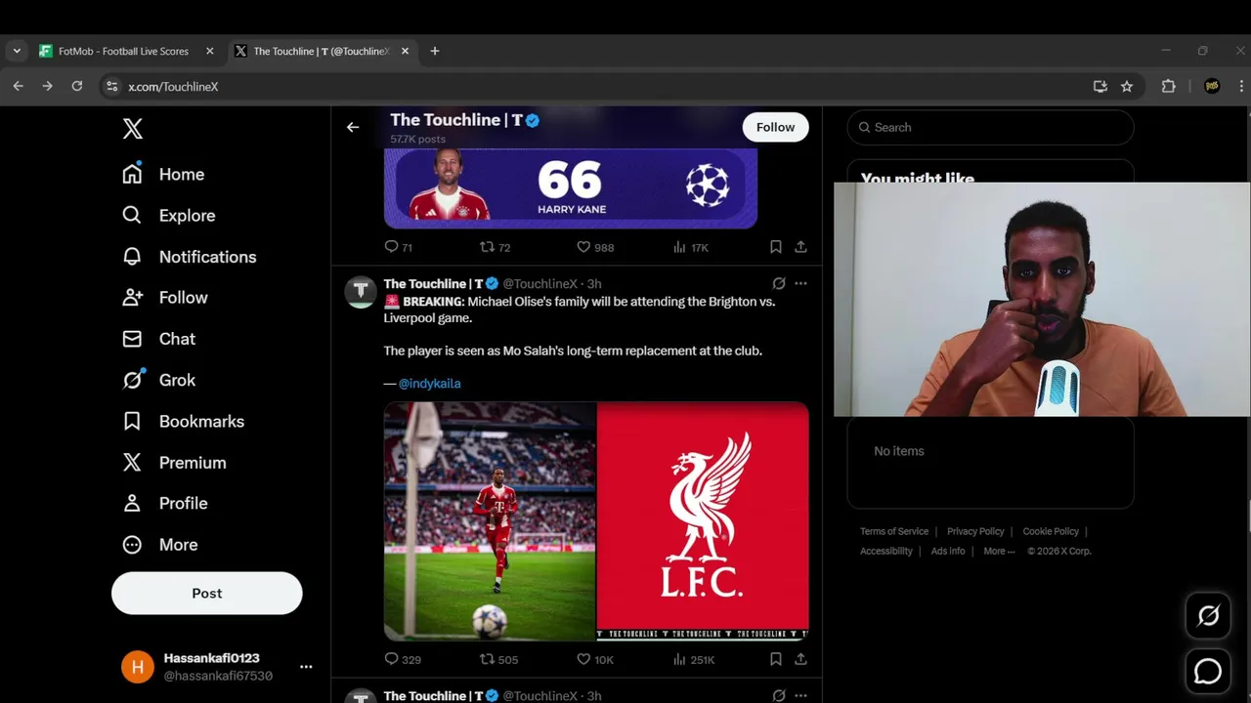Repost the Harry Kane post
Image resolution: width=1251 pixels, height=703 pixels.
tap(495, 247)
